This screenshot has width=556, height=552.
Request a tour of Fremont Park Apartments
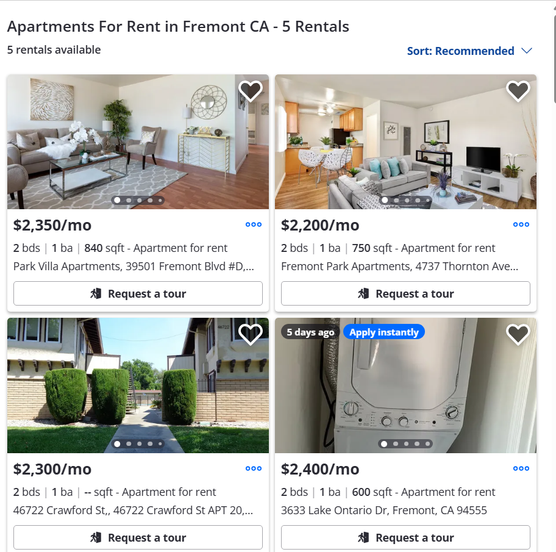(405, 293)
